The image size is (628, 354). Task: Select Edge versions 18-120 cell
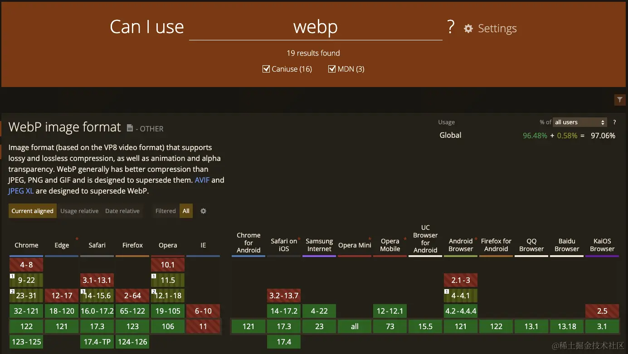point(62,311)
